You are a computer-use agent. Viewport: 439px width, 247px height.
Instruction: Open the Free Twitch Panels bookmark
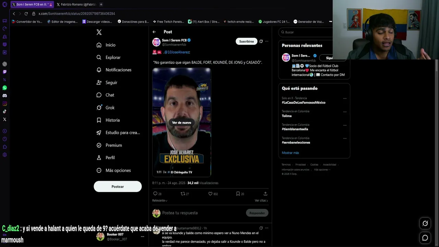pyautogui.click(x=168, y=22)
